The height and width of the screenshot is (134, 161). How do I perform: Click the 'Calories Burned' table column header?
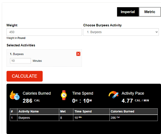coord(133,111)
